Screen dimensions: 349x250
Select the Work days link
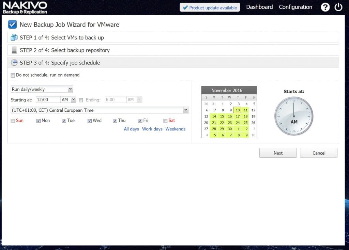click(x=152, y=129)
